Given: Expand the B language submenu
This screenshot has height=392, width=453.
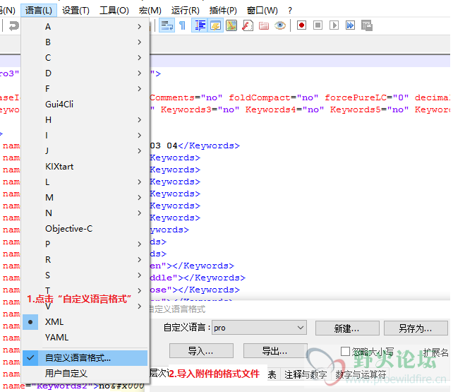Looking at the screenshot, I should pos(85,42).
